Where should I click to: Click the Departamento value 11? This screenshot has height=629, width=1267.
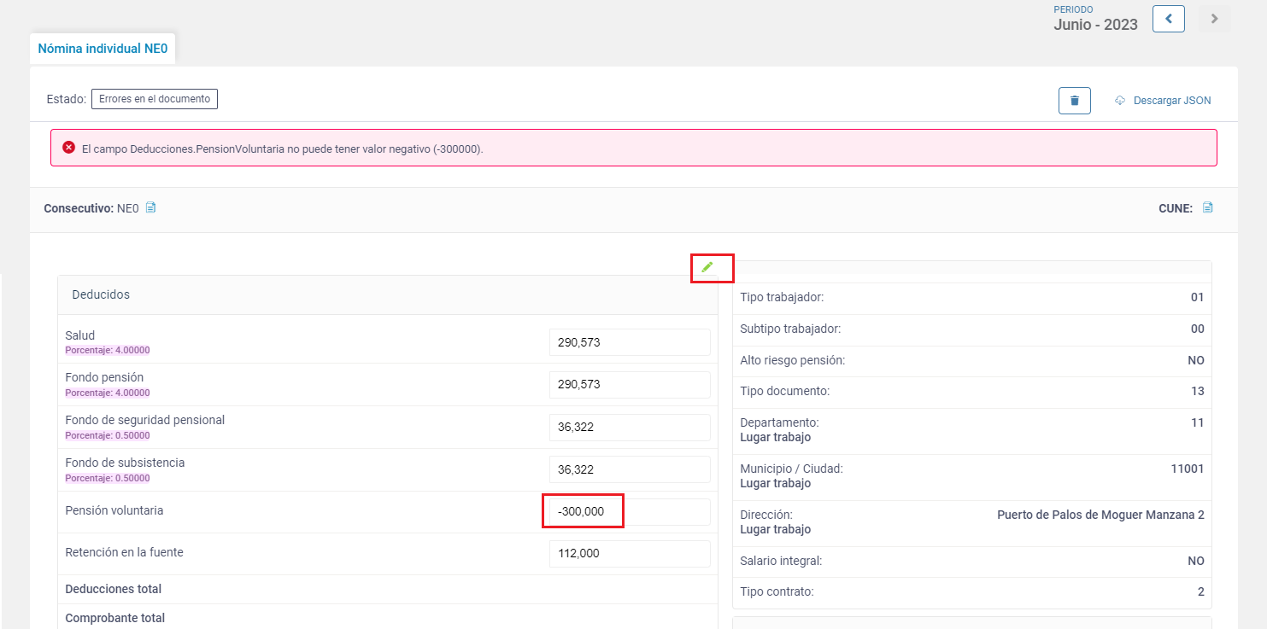tap(1198, 422)
